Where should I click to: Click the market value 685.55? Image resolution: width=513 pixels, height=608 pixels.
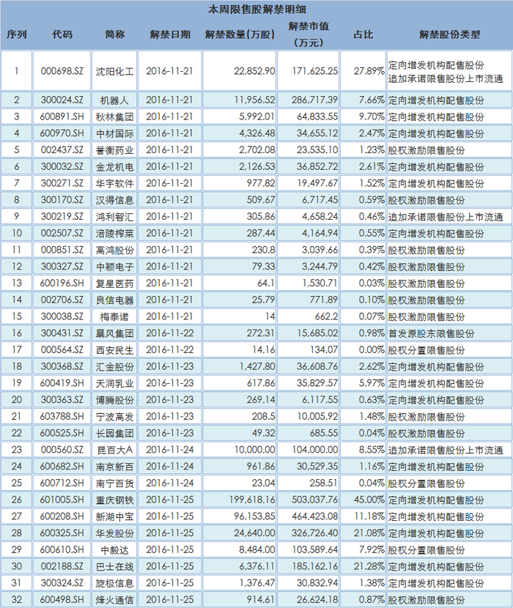coord(324,434)
